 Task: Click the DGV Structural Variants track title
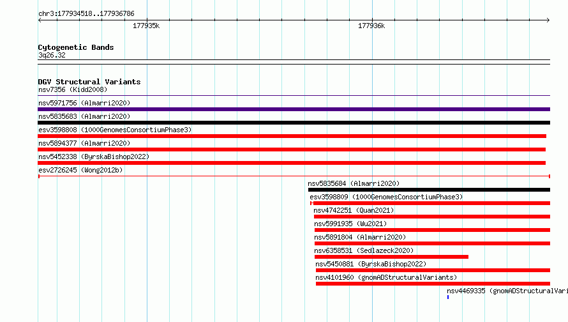(89, 82)
